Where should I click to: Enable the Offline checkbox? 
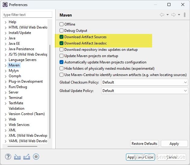tap(62, 24)
